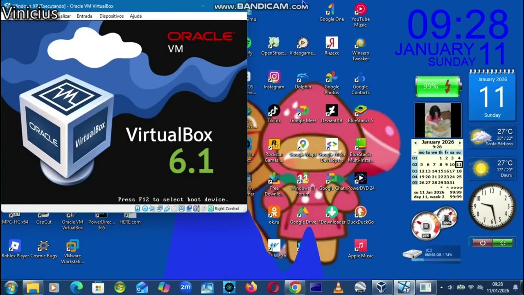Image resolution: width=524 pixels, height=295 pixels.
Task: Go to next month in calendar gadget
Action: point(460,143)
